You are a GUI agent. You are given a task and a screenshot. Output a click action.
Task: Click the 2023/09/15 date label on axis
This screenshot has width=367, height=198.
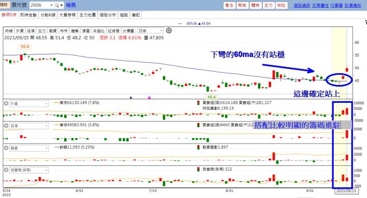pyautogui.click(x=346, y=191)
